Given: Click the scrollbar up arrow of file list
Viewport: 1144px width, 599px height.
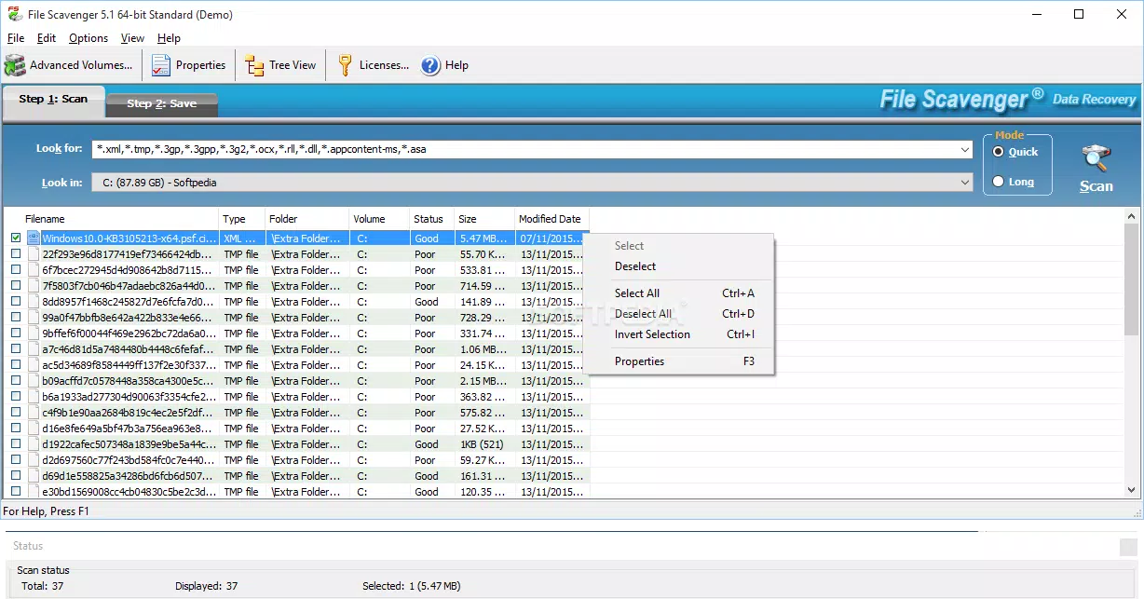Looking at the screenshot, I should tap(1131, 216).
